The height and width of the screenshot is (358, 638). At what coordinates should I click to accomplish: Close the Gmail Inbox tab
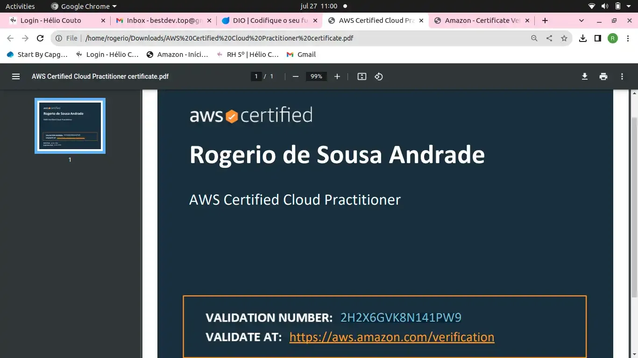pyautogui.click(x=209, y=21)
